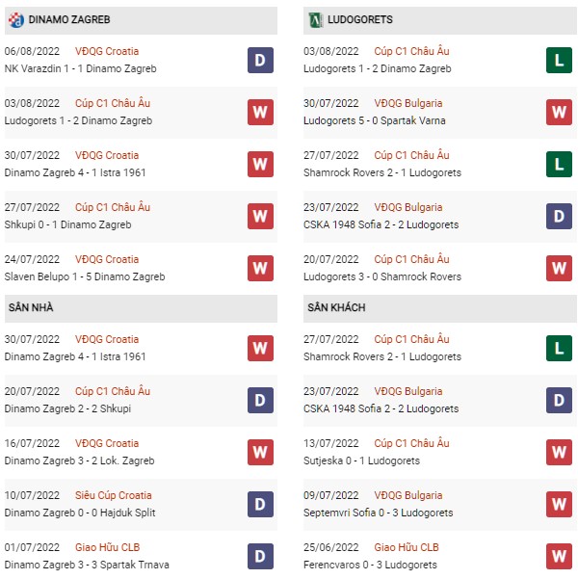Select the SÂN NHÀ section header
Image resolution: width=578 pixels, height=579 pixels.
pos(141,308)
